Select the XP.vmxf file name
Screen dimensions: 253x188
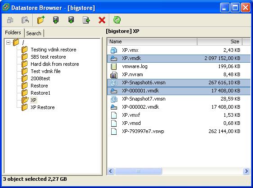(x=131, y=115)
